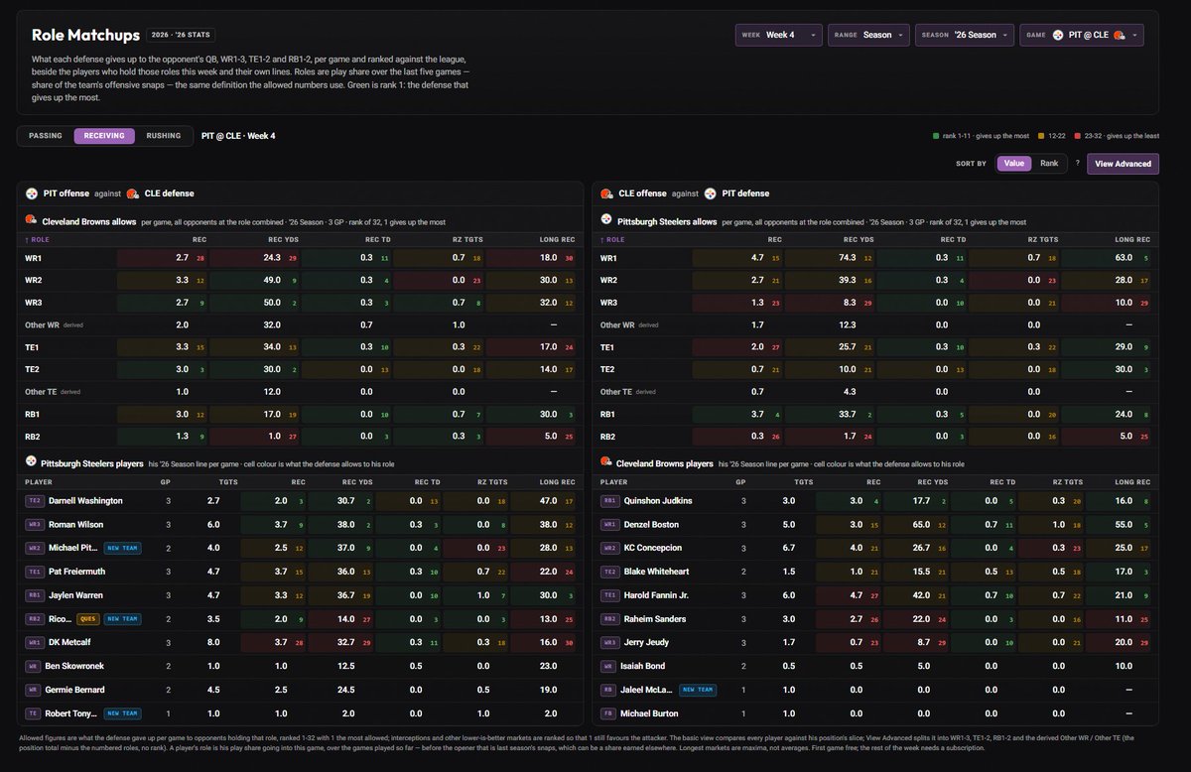Viewport: 1191px width, 772px height.
Task: Open the Game dropdown showing PIT @ CLE
Action: [1081, 35]
